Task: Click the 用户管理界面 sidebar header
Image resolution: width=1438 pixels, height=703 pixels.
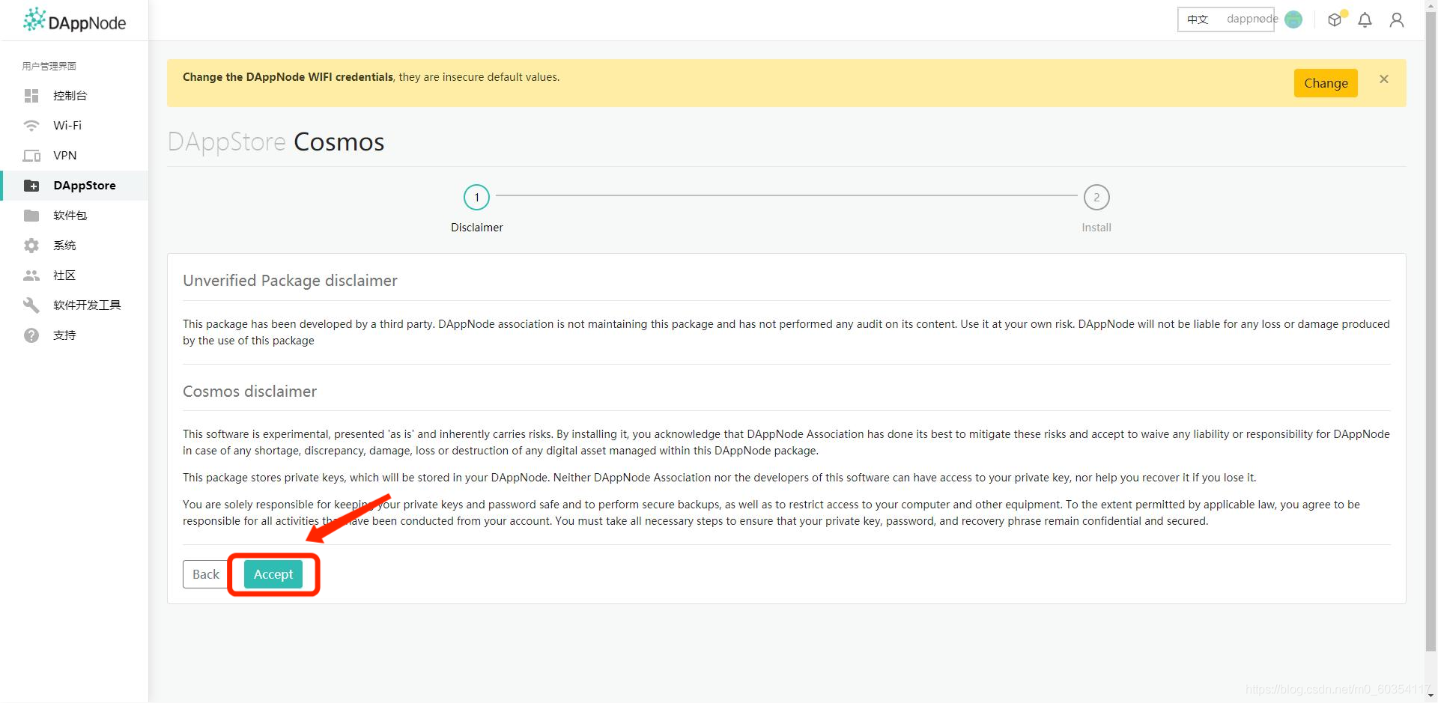Action: click(x=49, y=66)
